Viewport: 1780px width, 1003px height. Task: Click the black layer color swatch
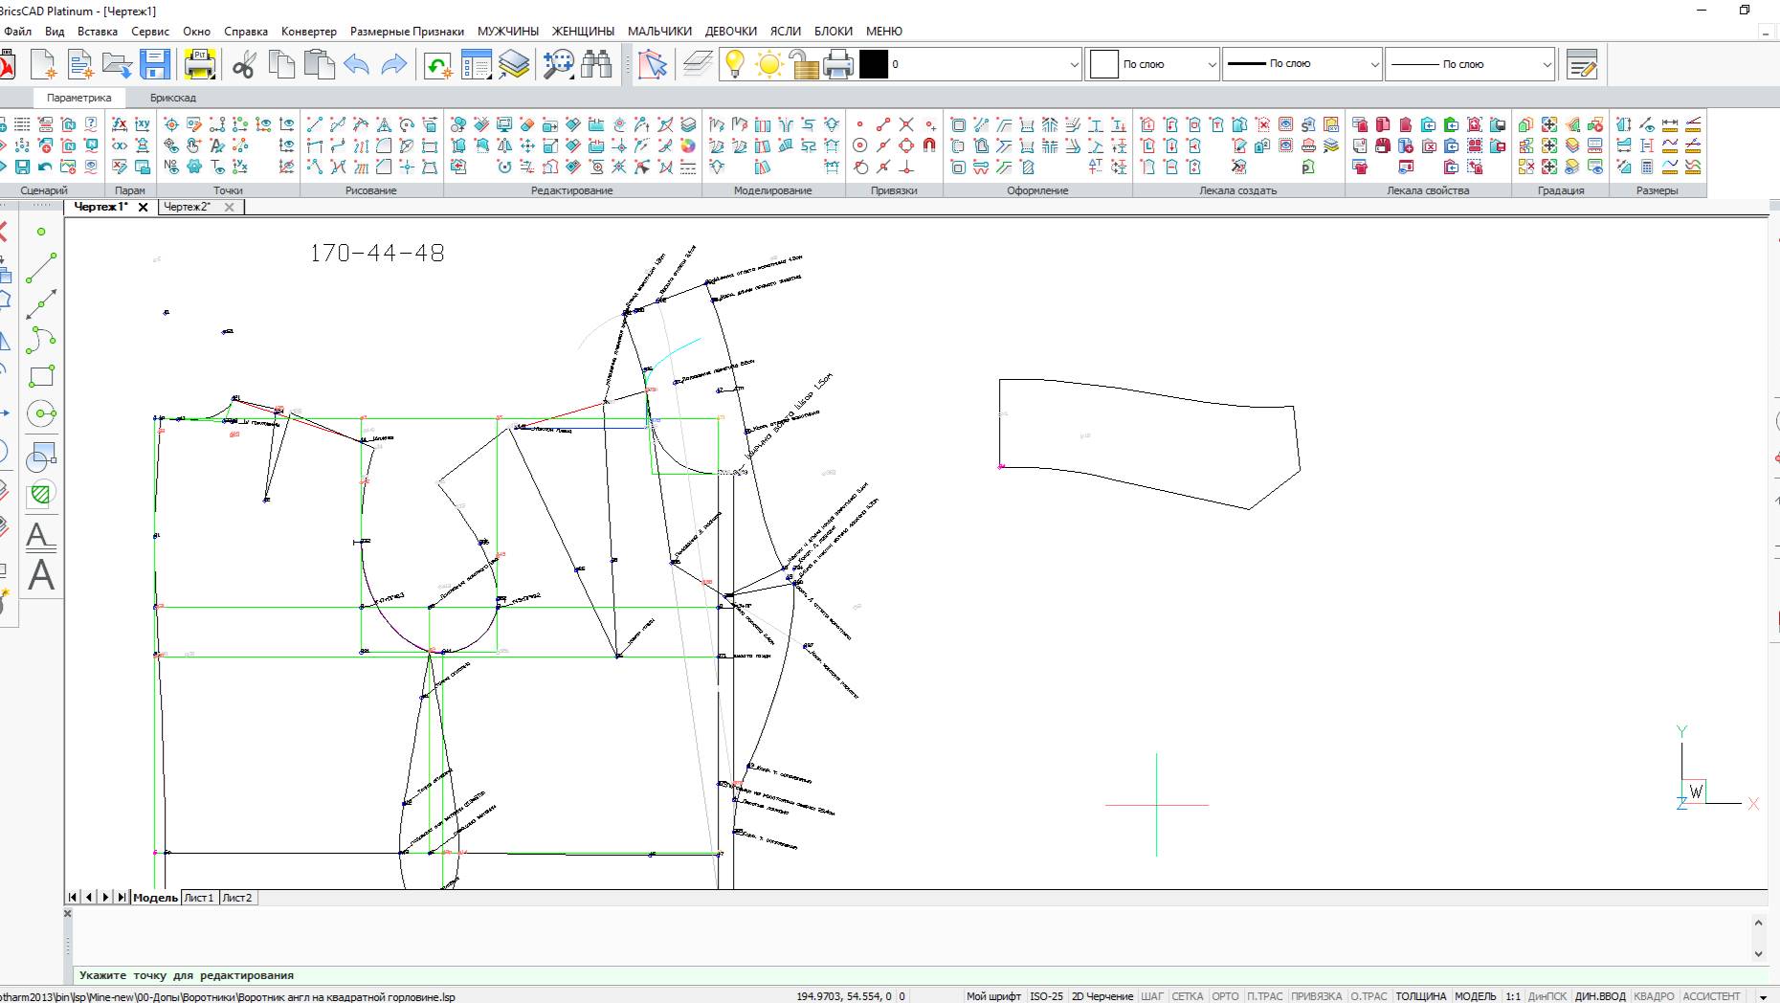click(x=874, y=64)
